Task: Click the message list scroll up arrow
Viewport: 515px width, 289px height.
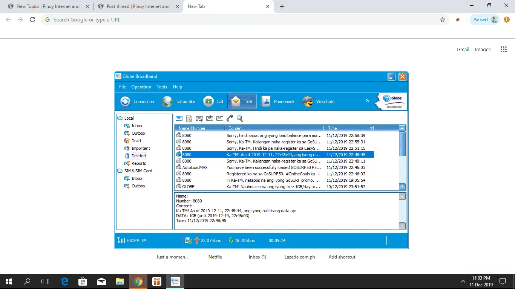Action: pos(402,128)
